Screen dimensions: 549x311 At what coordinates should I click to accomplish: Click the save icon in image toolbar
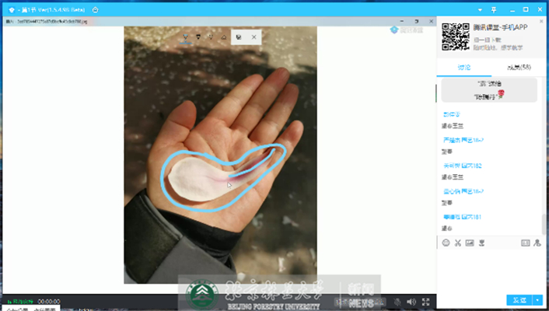tap(239, 37)
